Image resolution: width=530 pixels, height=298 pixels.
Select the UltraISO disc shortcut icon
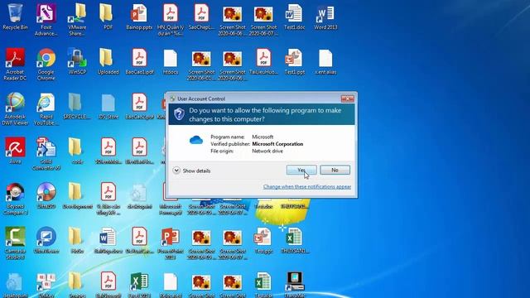pos(46,195)
